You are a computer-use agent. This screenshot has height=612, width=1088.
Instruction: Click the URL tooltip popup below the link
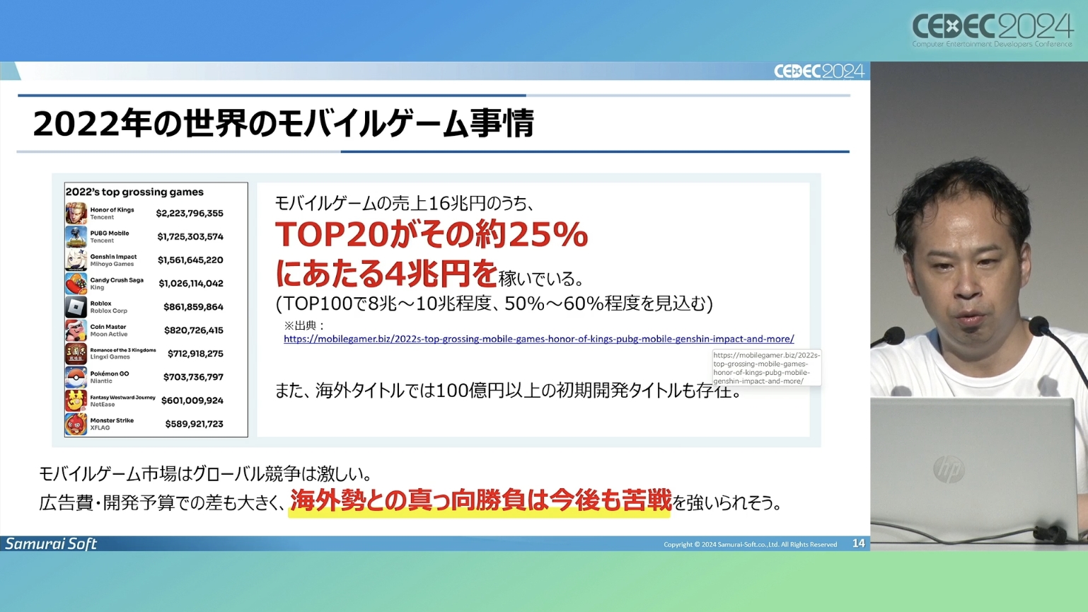(x=766, y=367)
